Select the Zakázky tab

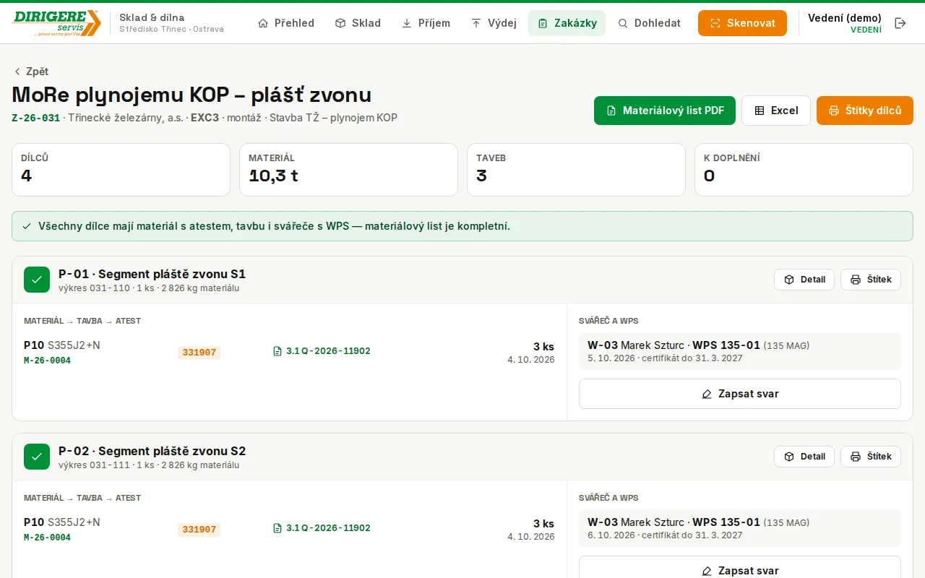pos(567,23)
